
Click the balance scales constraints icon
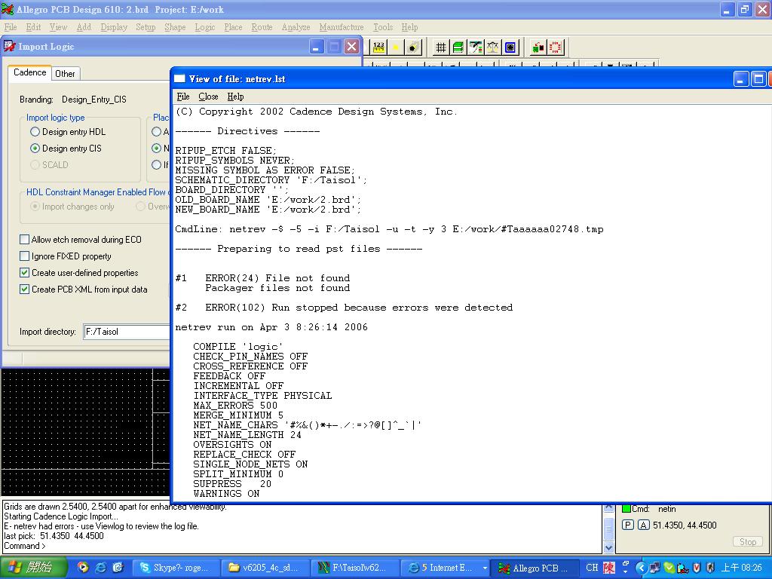pyautogui.click(x=493, y=47)
